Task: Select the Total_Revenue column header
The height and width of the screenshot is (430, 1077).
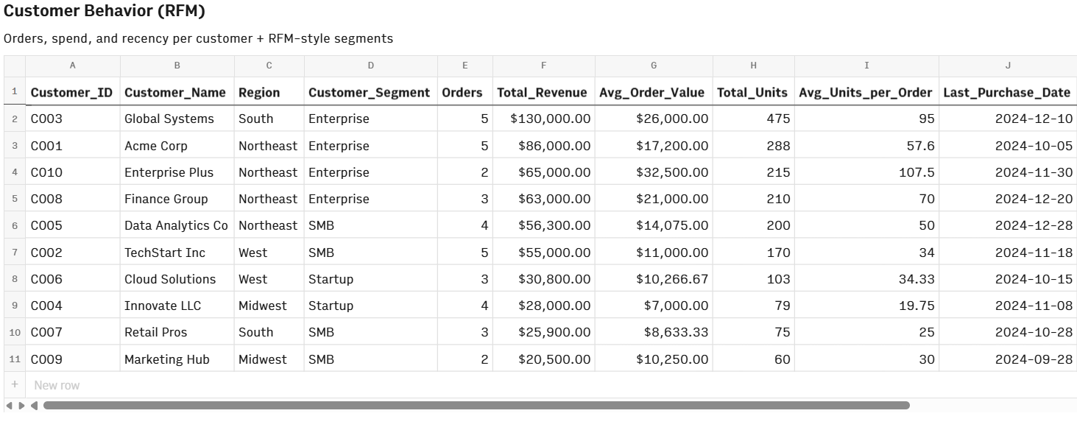Action: click(544, 93)
